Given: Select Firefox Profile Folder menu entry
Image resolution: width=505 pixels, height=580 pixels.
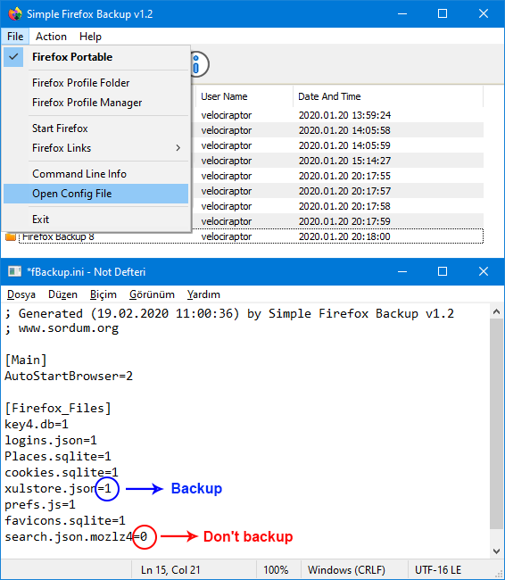Looking at the screenshot, I should 96,83.
